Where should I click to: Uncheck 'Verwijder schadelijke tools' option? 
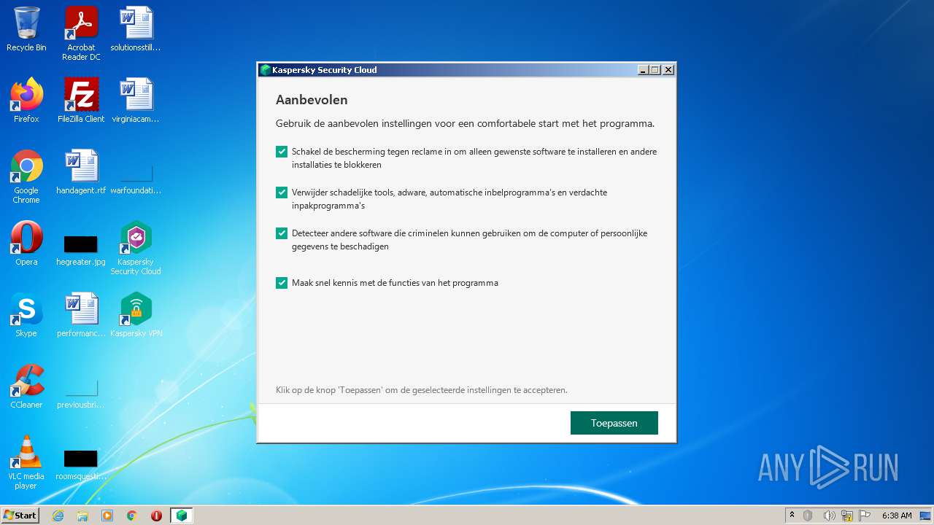[x=282, y=192]
